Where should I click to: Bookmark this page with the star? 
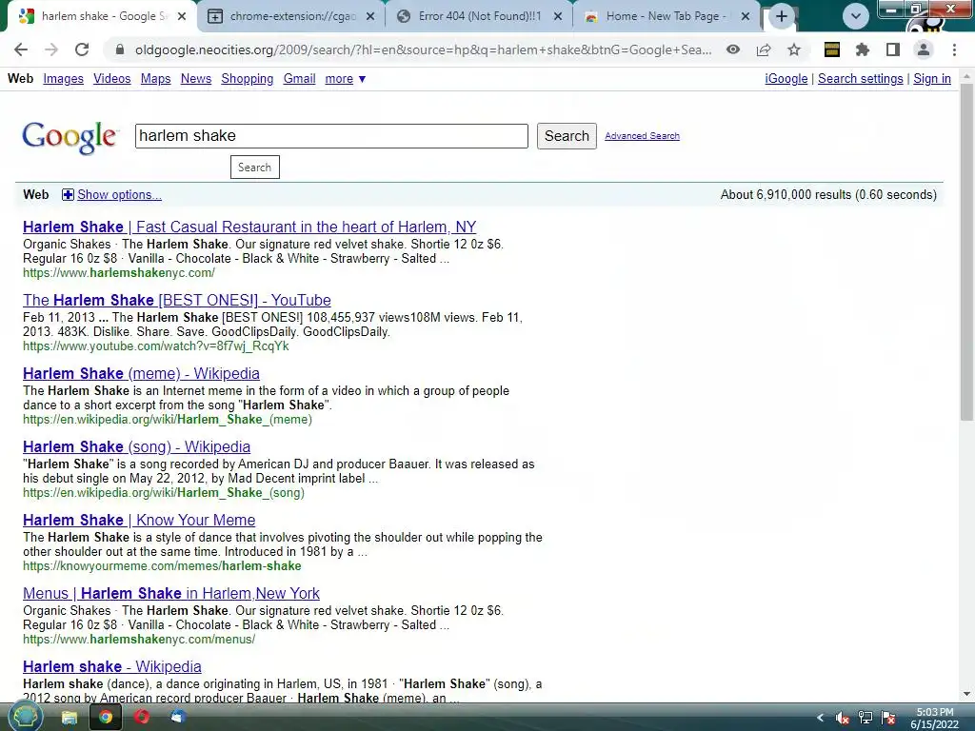click(794, 49)
